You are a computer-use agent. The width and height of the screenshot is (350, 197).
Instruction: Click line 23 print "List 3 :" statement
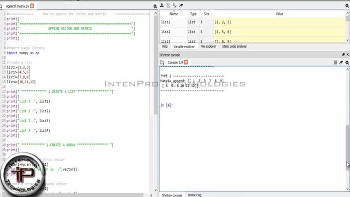point(28,120)
